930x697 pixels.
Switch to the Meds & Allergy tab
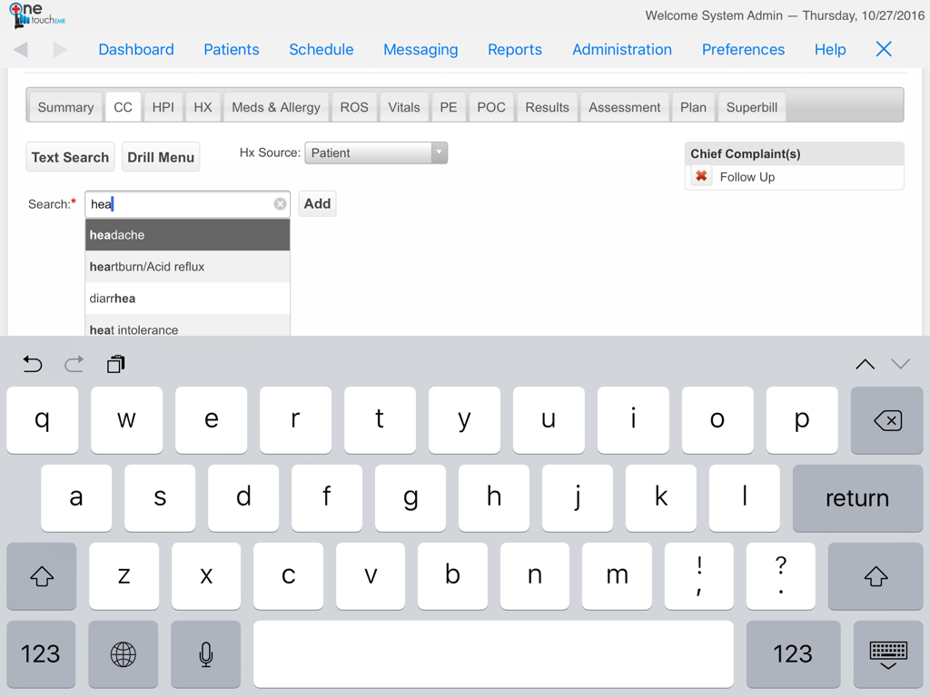275,106
